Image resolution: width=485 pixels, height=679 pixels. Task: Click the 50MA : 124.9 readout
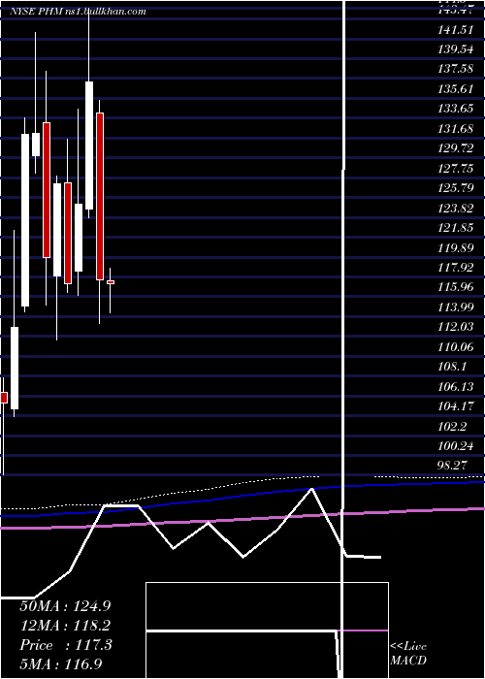point(65,606)
